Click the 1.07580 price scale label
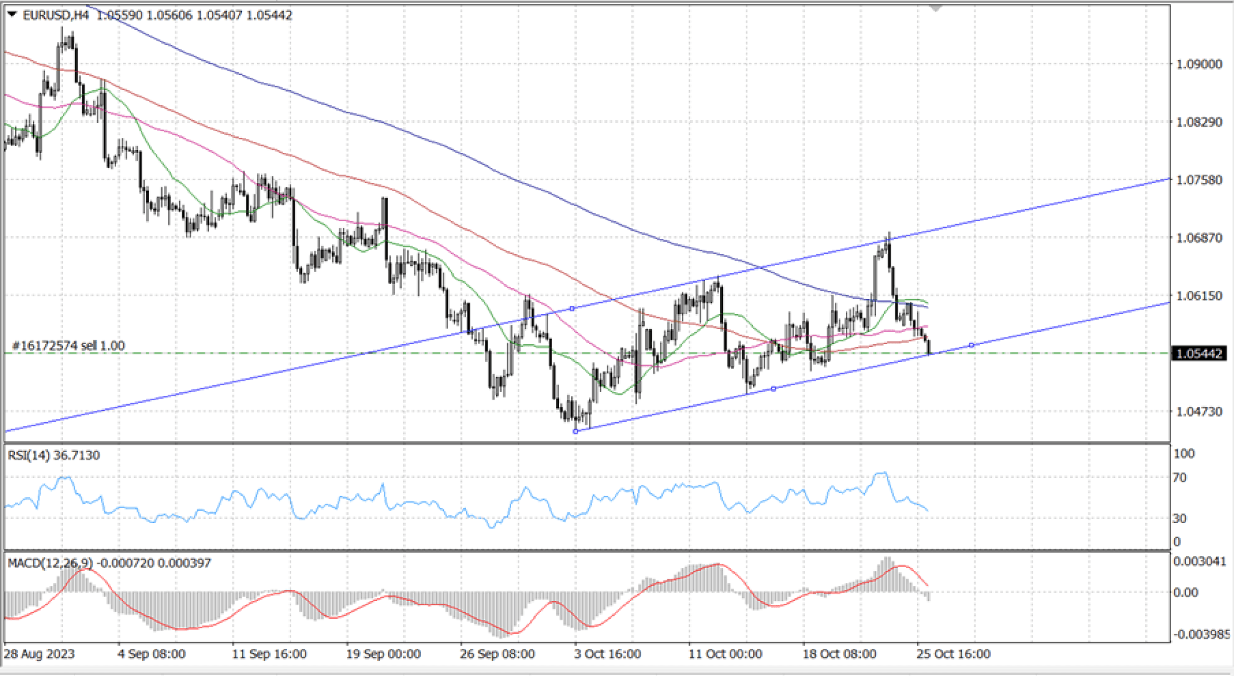The width and height of the screenshot is (1234, 676). click(x=1199, y=180)
